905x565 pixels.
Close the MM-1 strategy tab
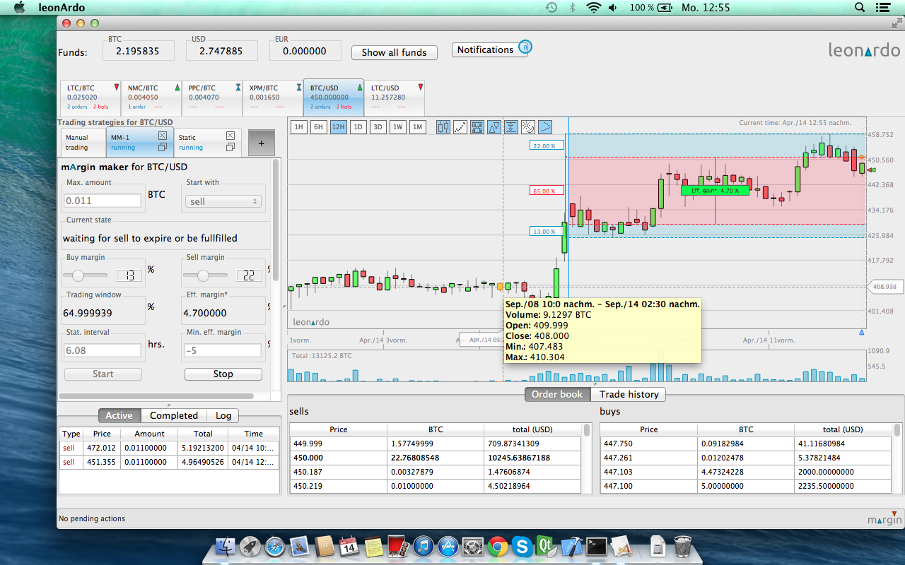(162, 136)
